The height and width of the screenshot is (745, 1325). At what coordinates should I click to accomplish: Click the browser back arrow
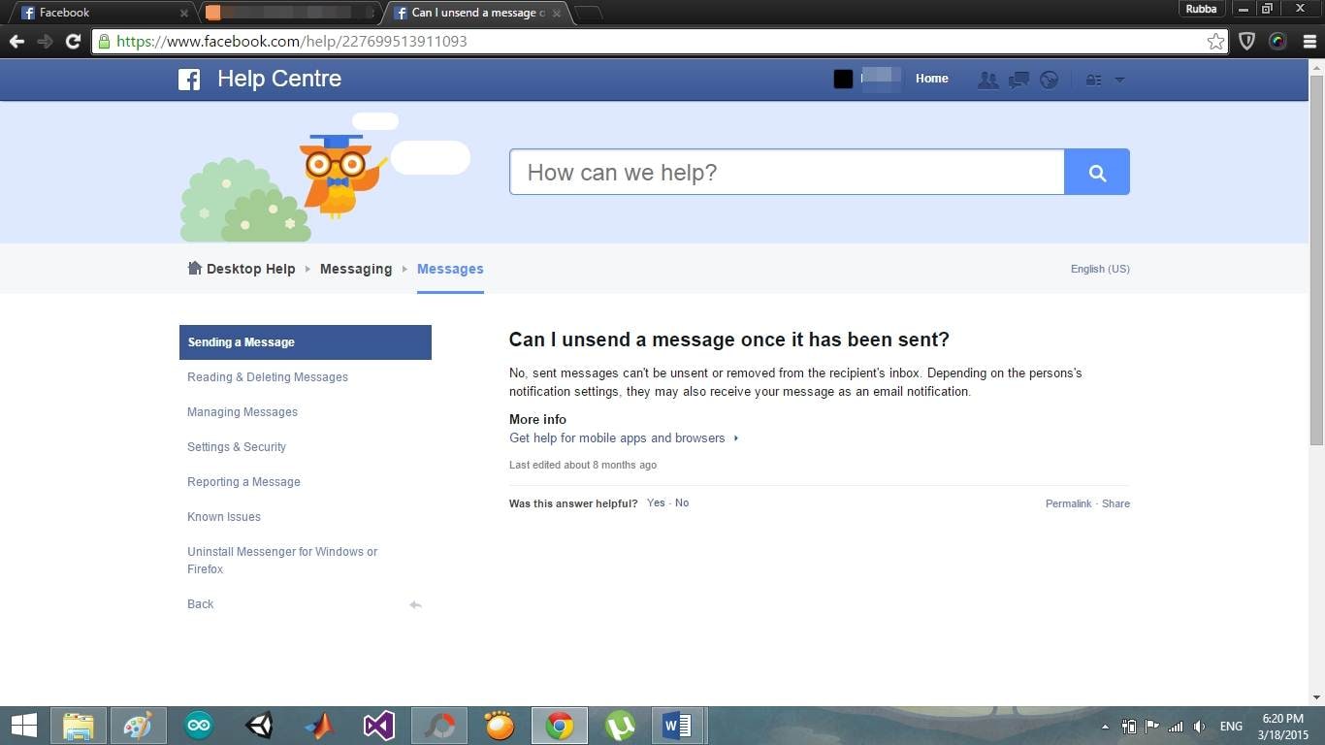pos(16,42)
